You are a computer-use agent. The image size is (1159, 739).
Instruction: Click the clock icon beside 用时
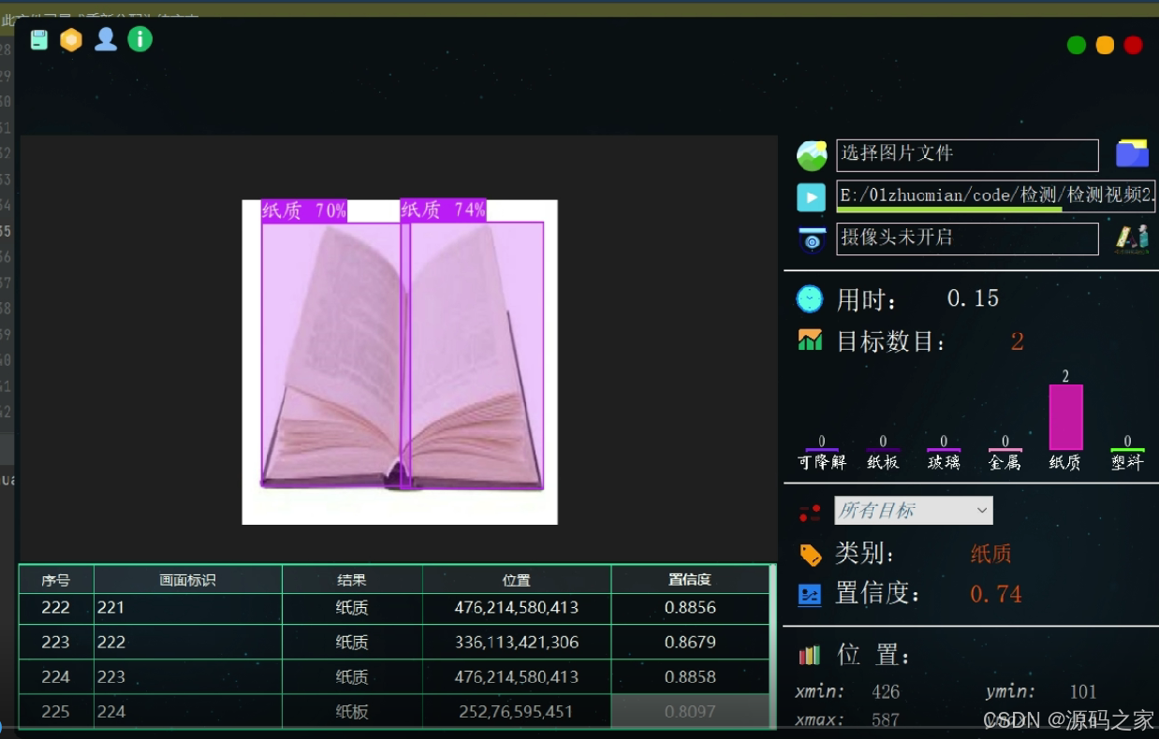[x=811, y=297]
